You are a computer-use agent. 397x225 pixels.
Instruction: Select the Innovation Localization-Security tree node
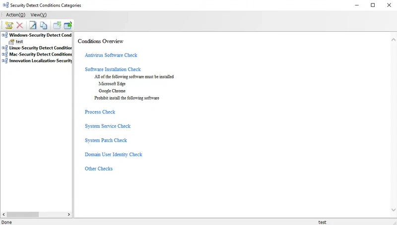click(41, 60)
